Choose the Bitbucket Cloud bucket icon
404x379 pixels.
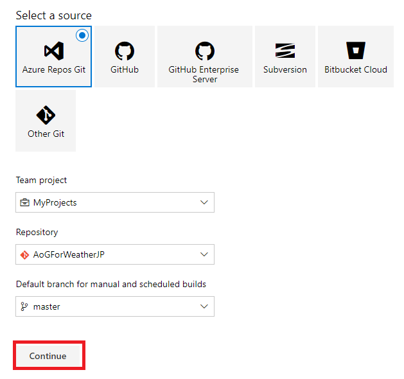click(355, 51)
